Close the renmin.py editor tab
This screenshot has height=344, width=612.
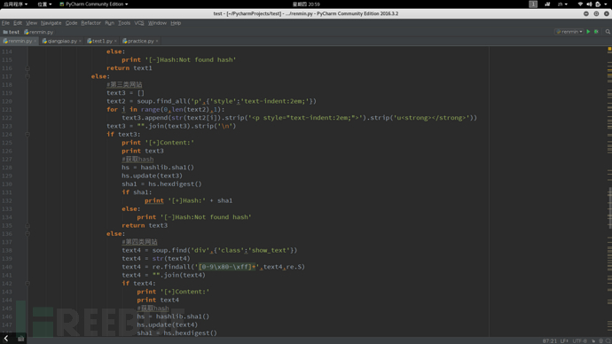click(x=35, y=41)
